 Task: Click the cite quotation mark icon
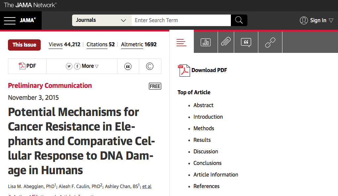point(128,66)
